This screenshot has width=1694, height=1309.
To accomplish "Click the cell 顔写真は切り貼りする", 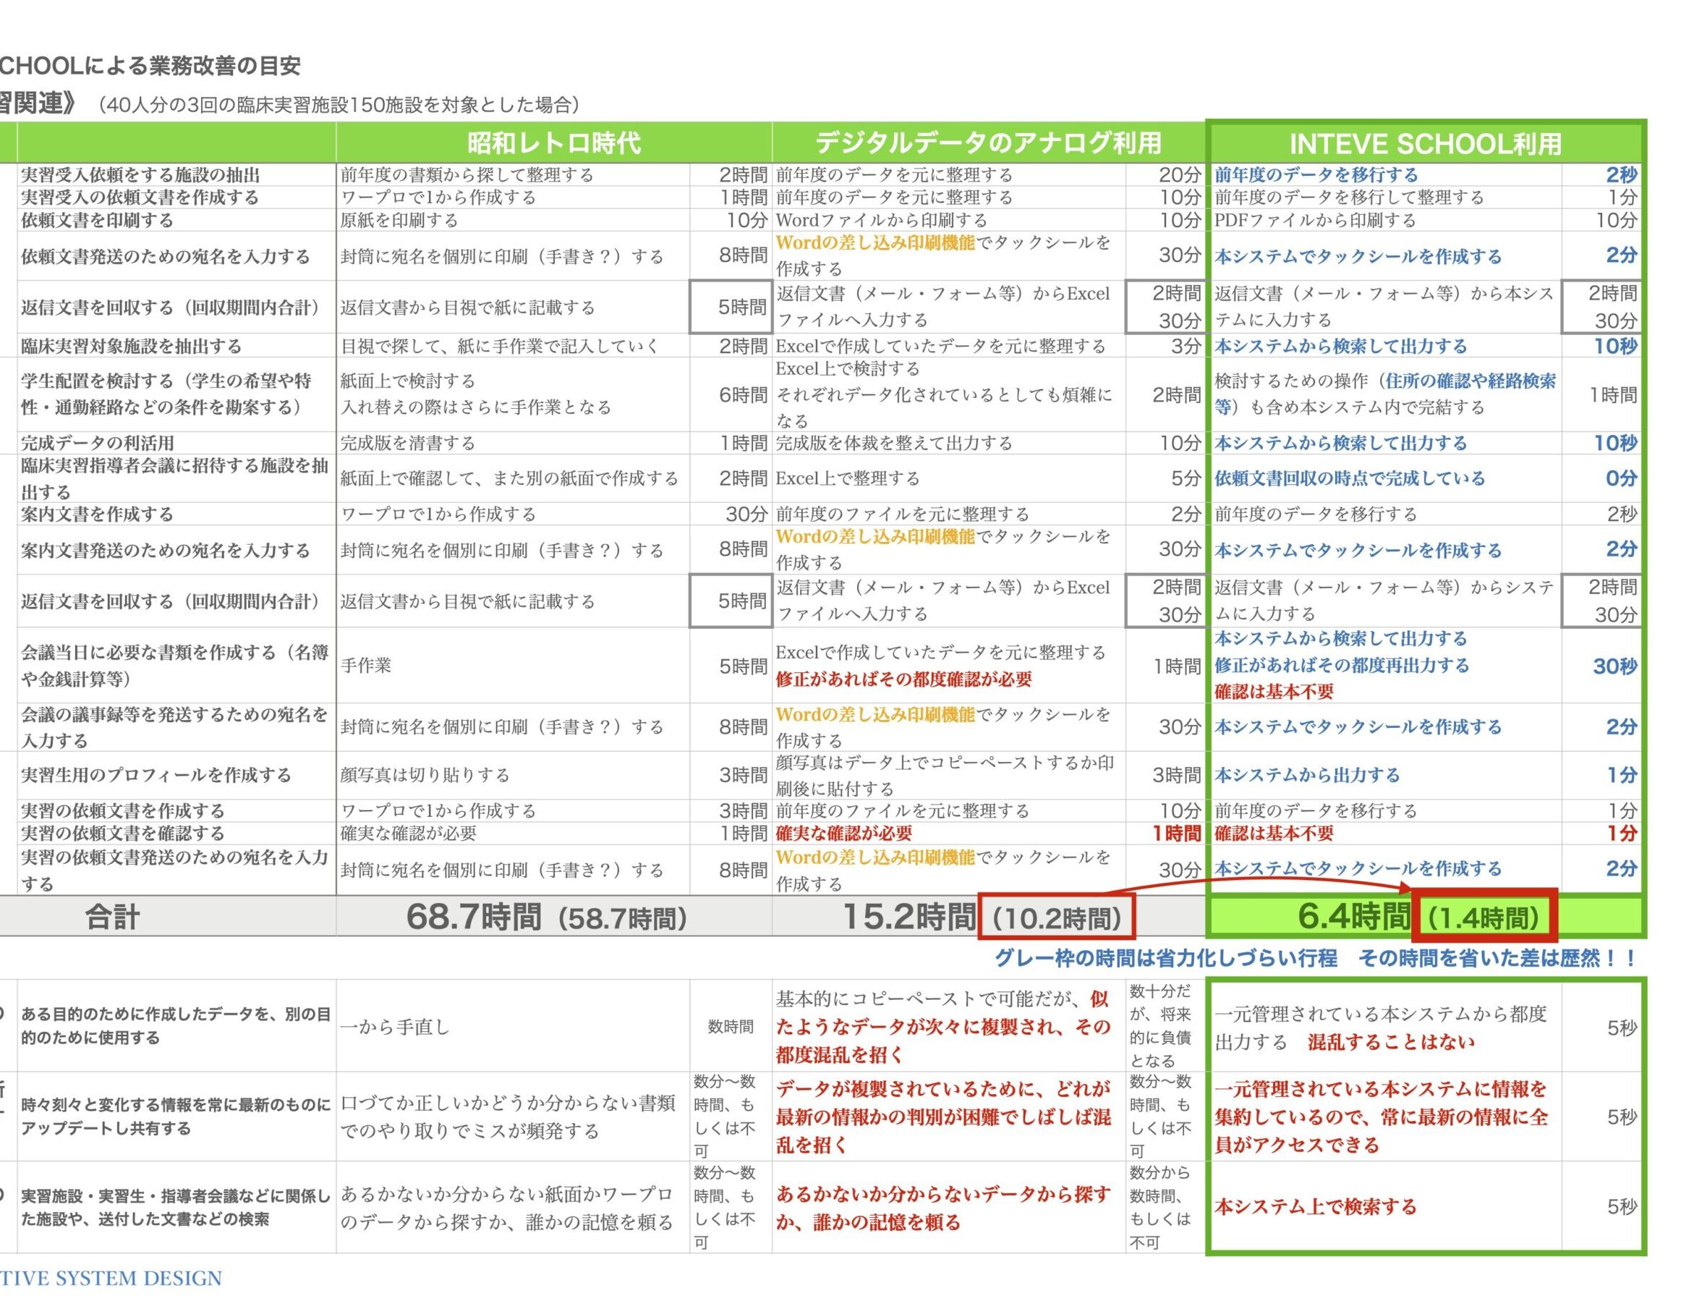I will (x=425, y=775).
